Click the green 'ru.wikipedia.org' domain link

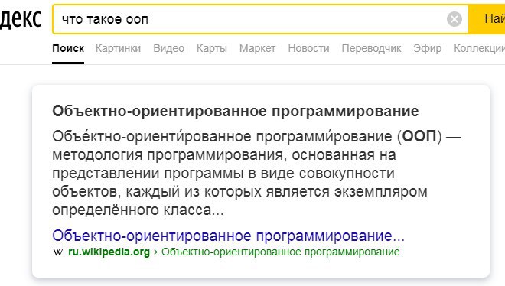[109, 252]
